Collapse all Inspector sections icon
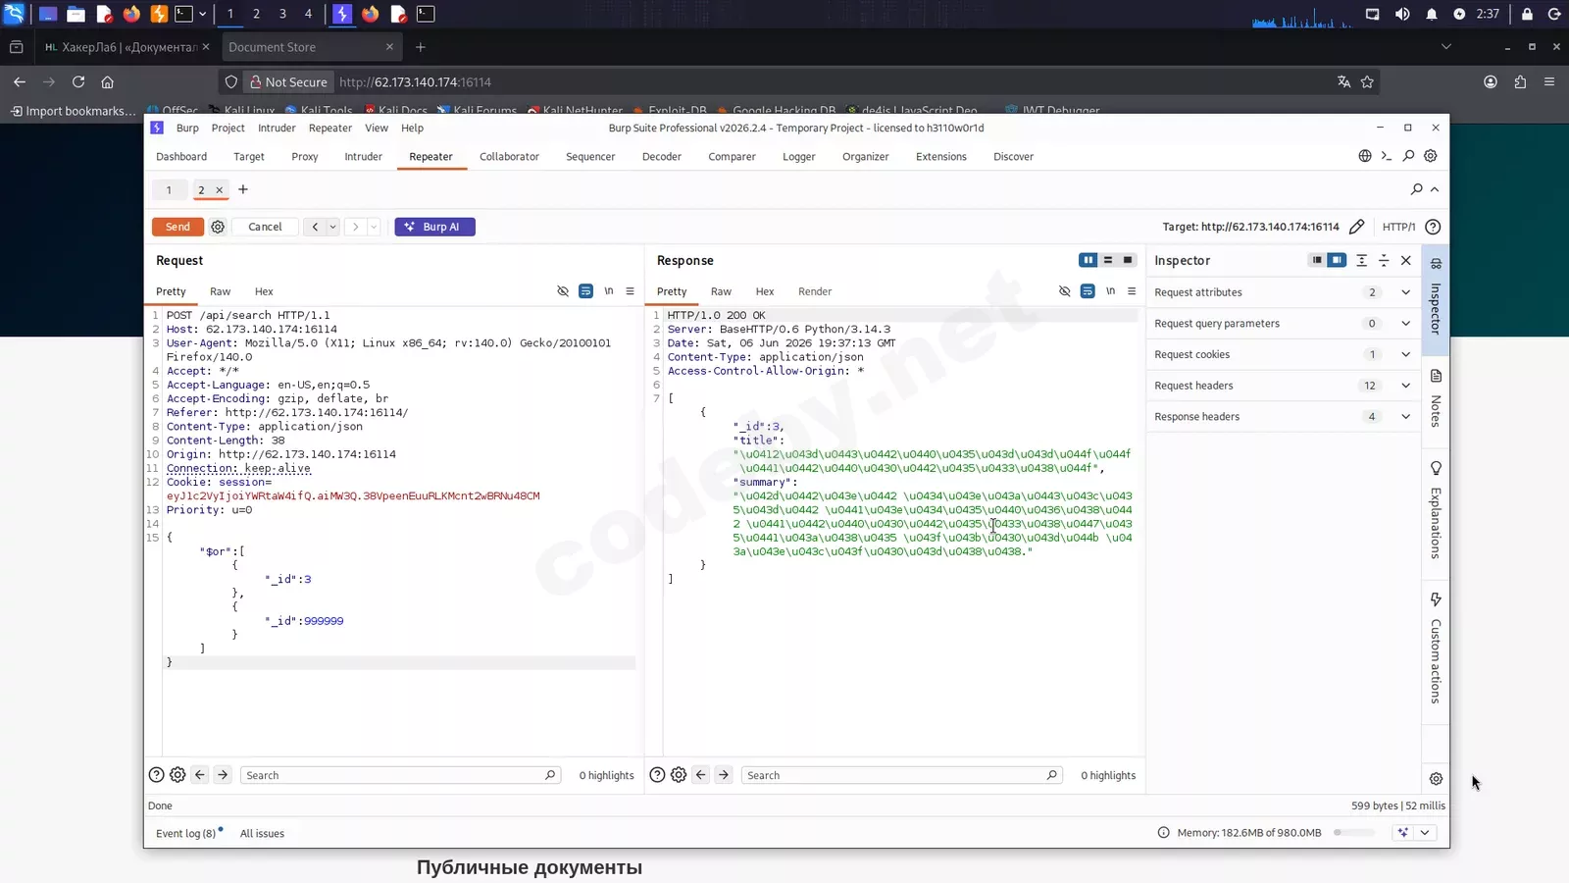This screenshot has width=1569, height=883. [x=1384, y=260]
